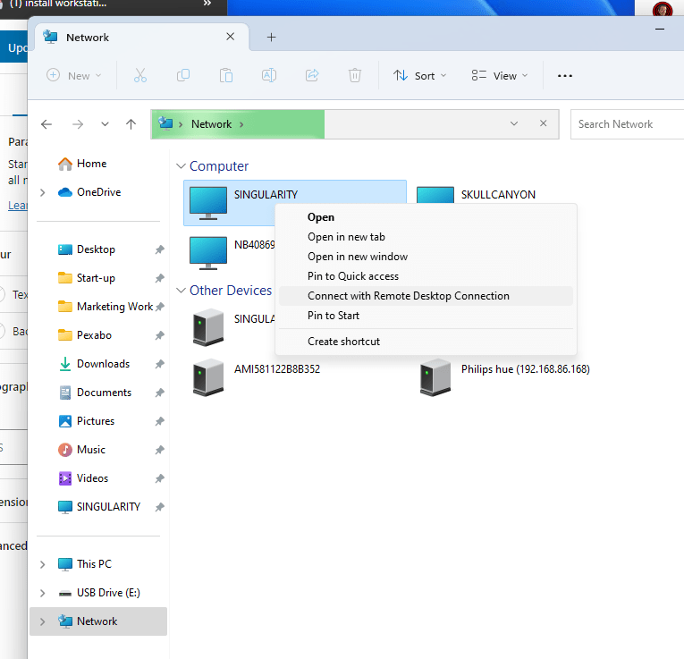Collapse the Other Devices group

point(181,291)
